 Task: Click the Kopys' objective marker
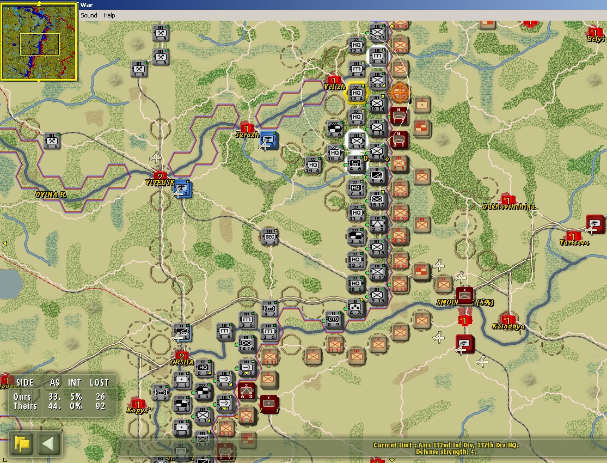pyautogui.click(x=137, y=404)
